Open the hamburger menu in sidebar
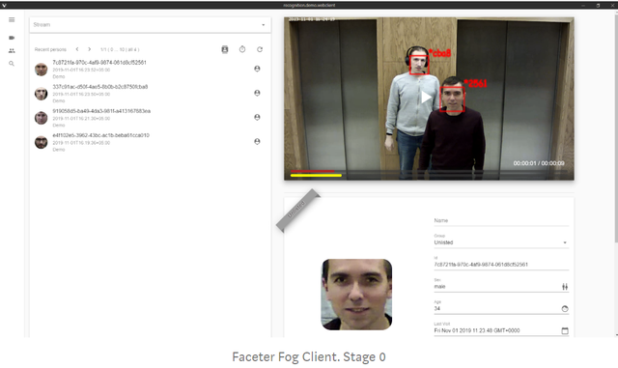Screen dimensions: 618x368 point(12,19)
